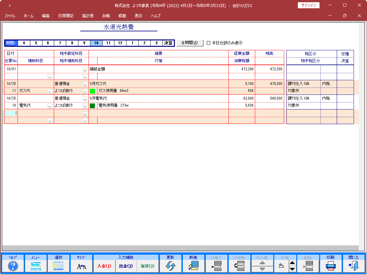Expand 普通預金 dropdown in 9月電気代 row

[x=85, y=98]
